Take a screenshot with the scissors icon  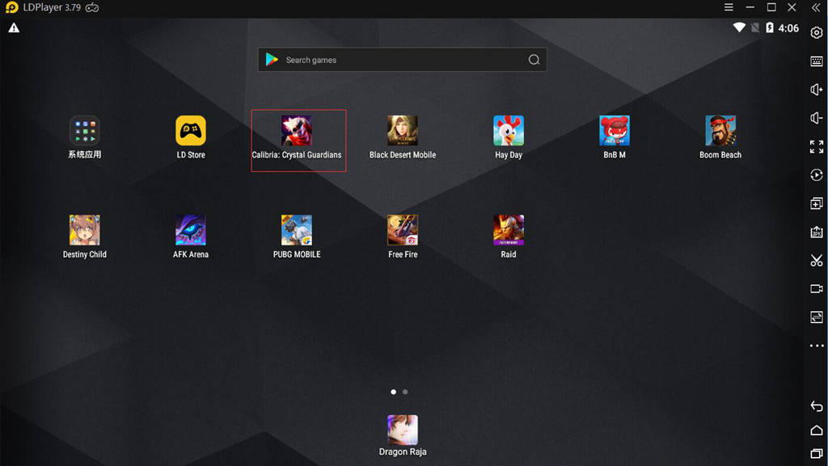coord(817,260)
